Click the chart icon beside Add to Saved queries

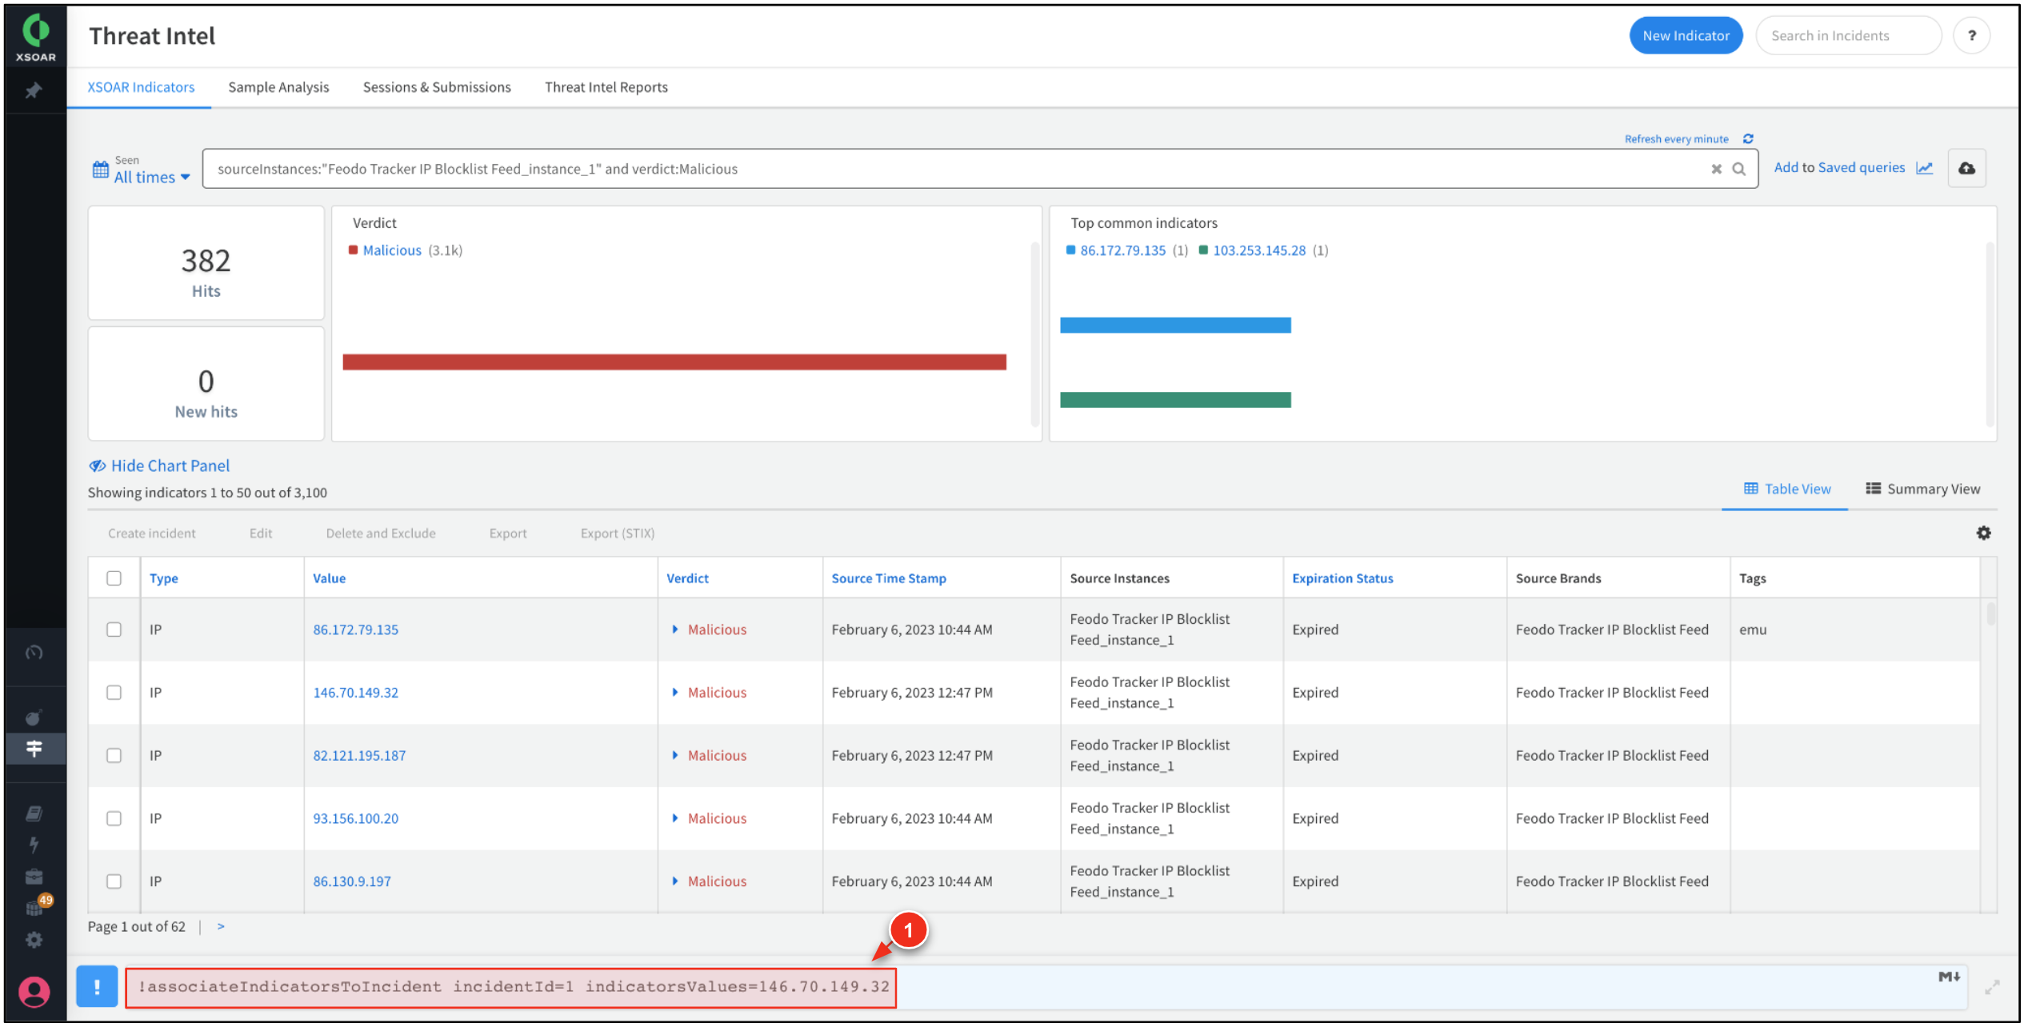click(x=1924, y=168)
